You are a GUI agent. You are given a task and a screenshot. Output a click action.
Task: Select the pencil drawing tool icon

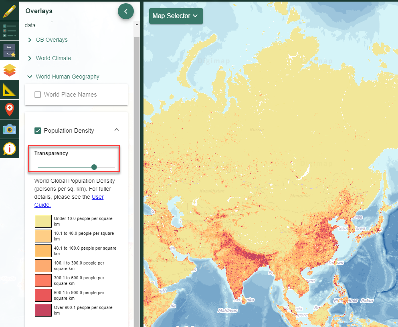tap(10, 11)
